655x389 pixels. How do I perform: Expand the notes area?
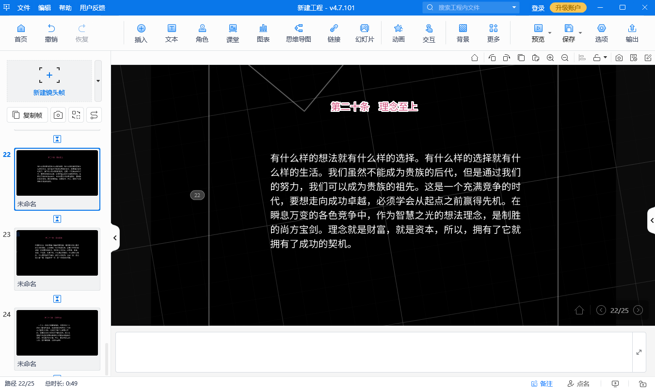point(639,352)
